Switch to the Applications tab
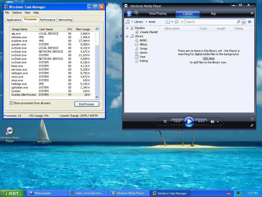 click(14, 19)
